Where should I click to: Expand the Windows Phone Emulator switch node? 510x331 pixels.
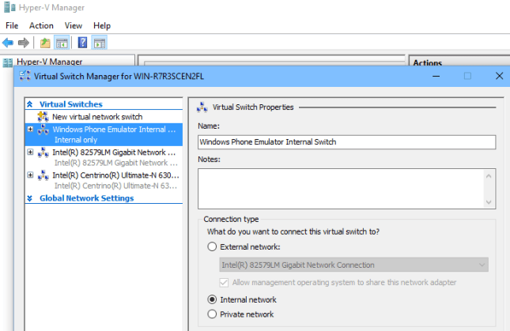30,129
